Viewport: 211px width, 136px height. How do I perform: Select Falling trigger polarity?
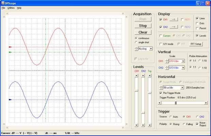(x=184, y=124)
